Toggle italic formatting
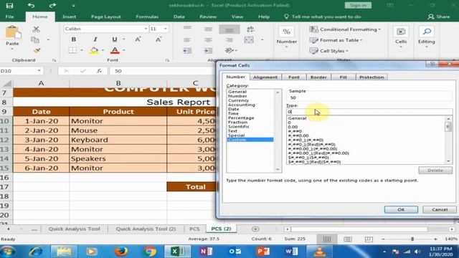 (x=95, y=39)
